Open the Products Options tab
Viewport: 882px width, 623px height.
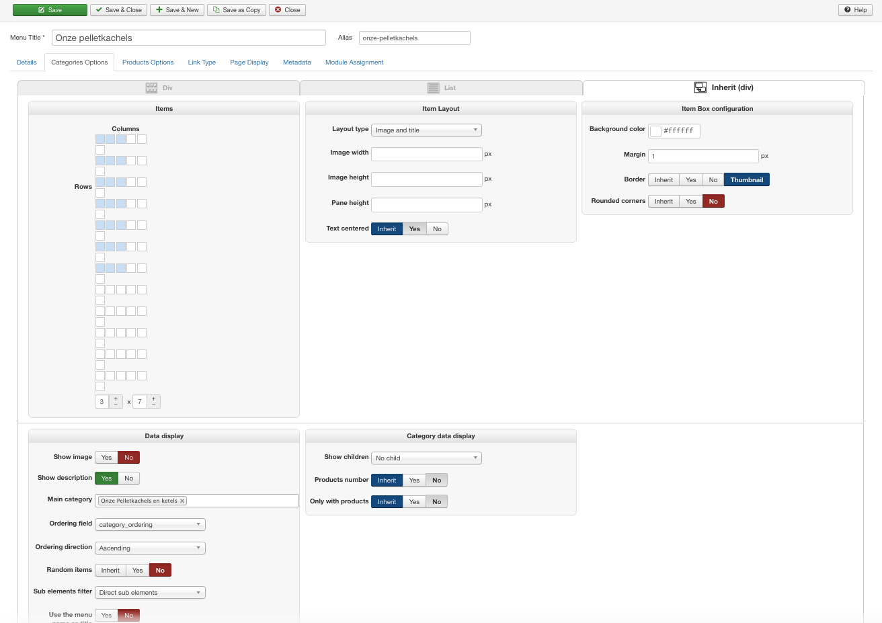pyautogui.click(x=148, y=63)
